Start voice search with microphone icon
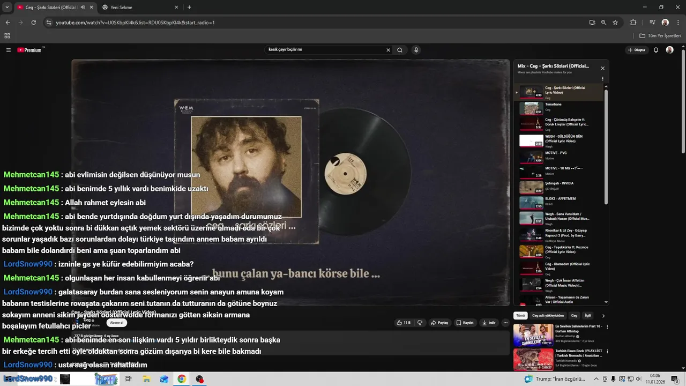 (416, 50)
